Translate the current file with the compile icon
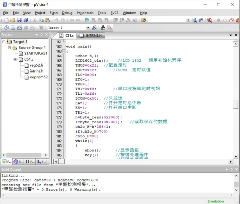The height and width of the screenshot is (204, 240). coord(7,28)
